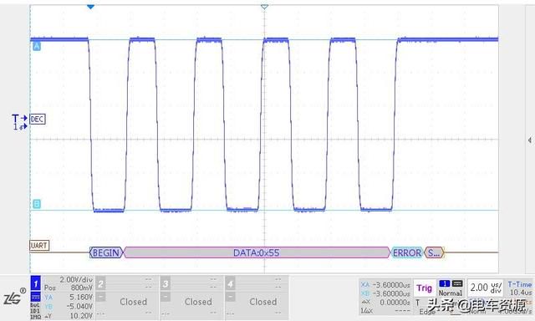Click the Trig status button
Viewport: 535px width, 321px height.
424,288
